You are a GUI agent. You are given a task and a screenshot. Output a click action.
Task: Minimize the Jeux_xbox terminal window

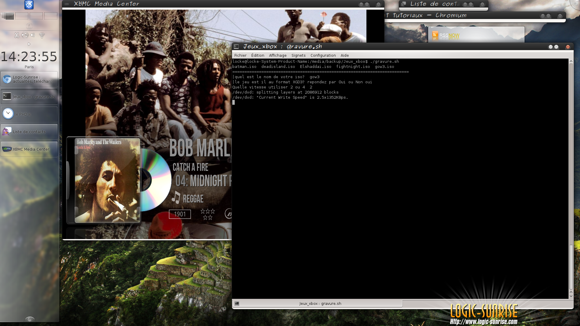[550, 47]
